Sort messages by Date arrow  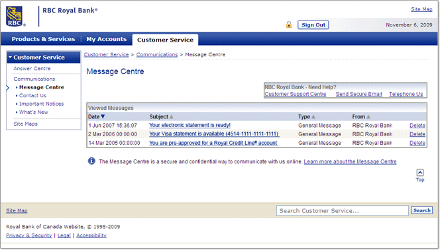coord(103,116)
